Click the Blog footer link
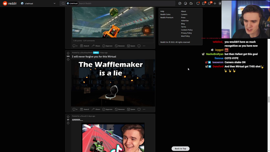270x152 pixels. (x=183, y=24)
